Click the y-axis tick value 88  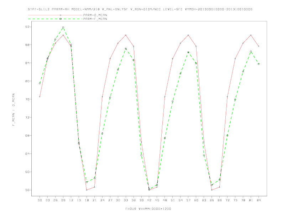coord(27,45)
